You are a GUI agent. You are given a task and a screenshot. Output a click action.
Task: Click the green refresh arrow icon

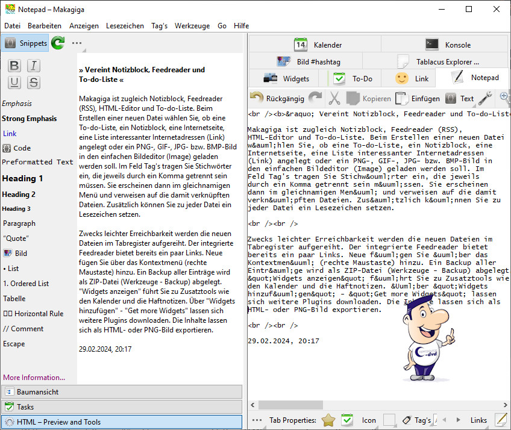58,43
